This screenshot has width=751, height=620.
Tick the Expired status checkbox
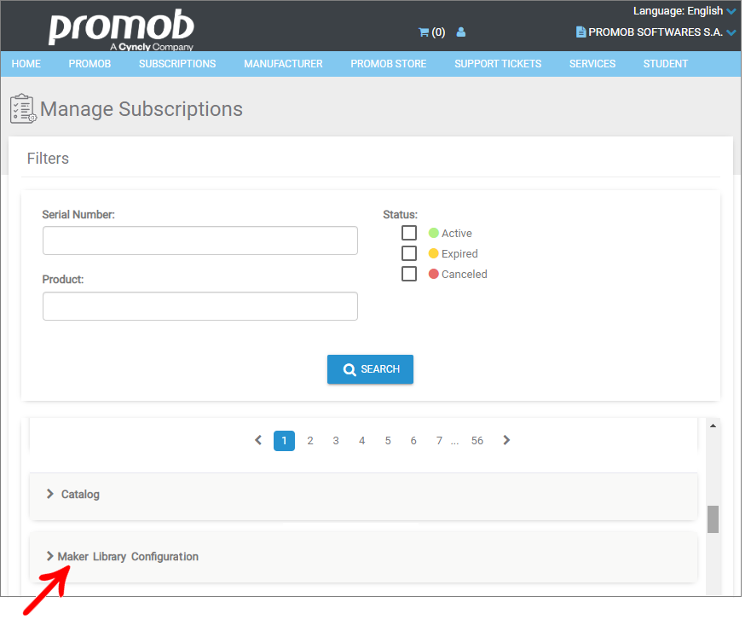(x=409, y=253)
